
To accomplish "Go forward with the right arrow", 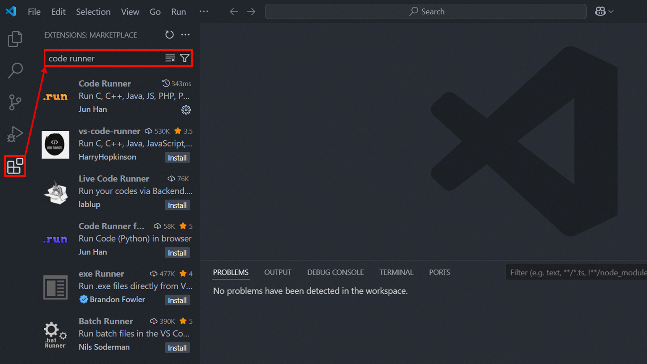I will click(251, 12).
